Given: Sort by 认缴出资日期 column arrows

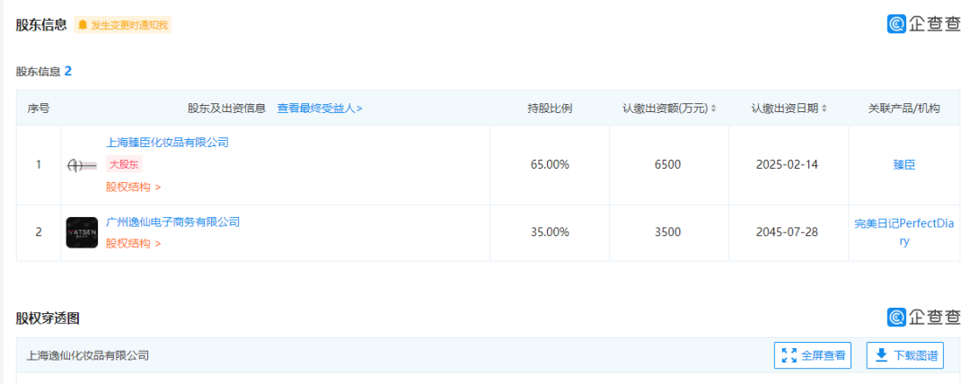Looking at the screenshot, I should tap(824, 109).
